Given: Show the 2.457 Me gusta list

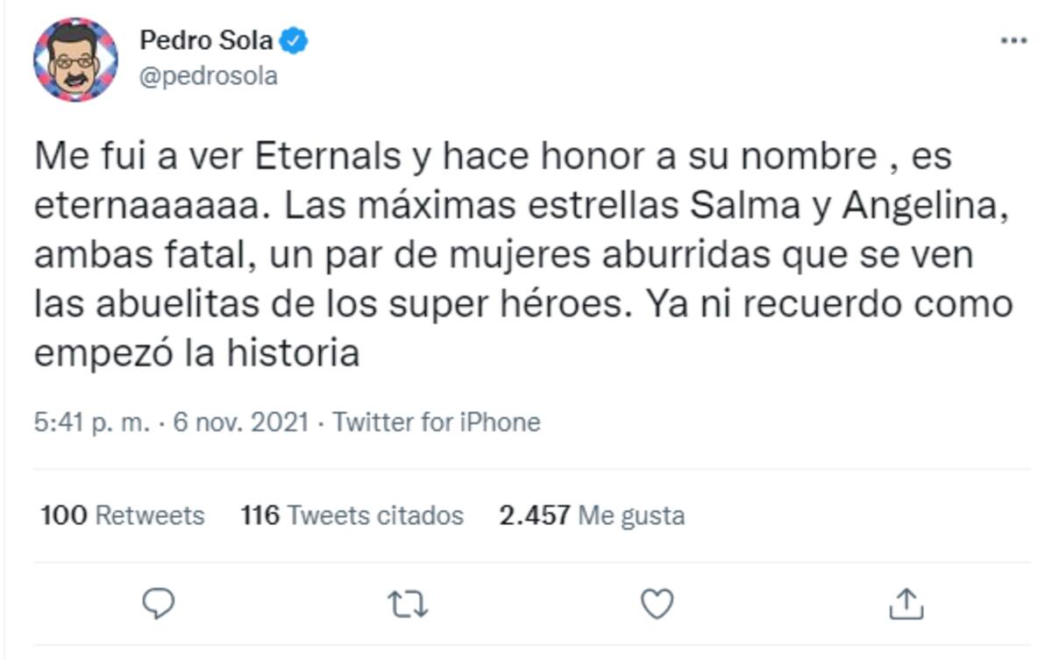Looking at the screenshot, I should (592, 515).
